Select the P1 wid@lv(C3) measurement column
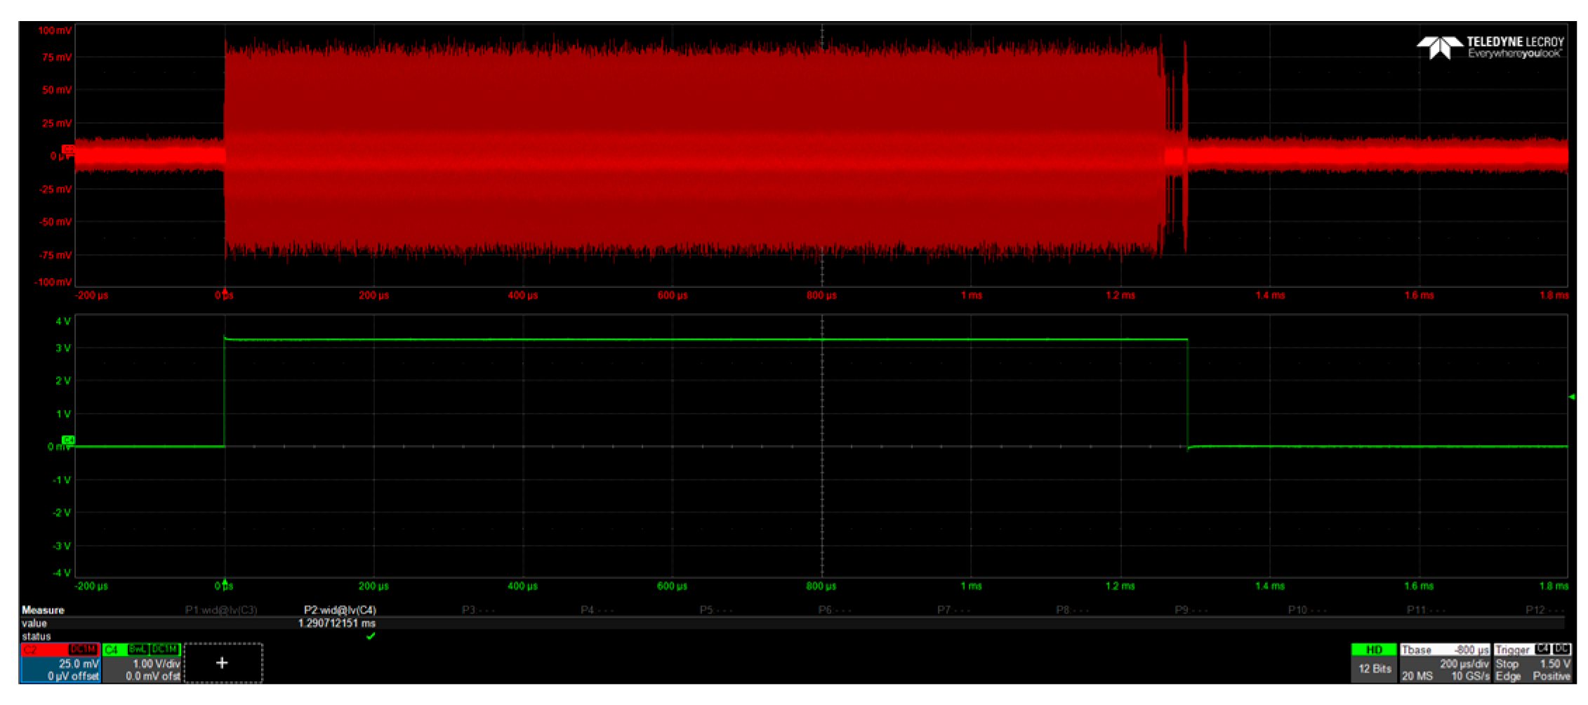The image size is (1588, 705). point(221,610)
